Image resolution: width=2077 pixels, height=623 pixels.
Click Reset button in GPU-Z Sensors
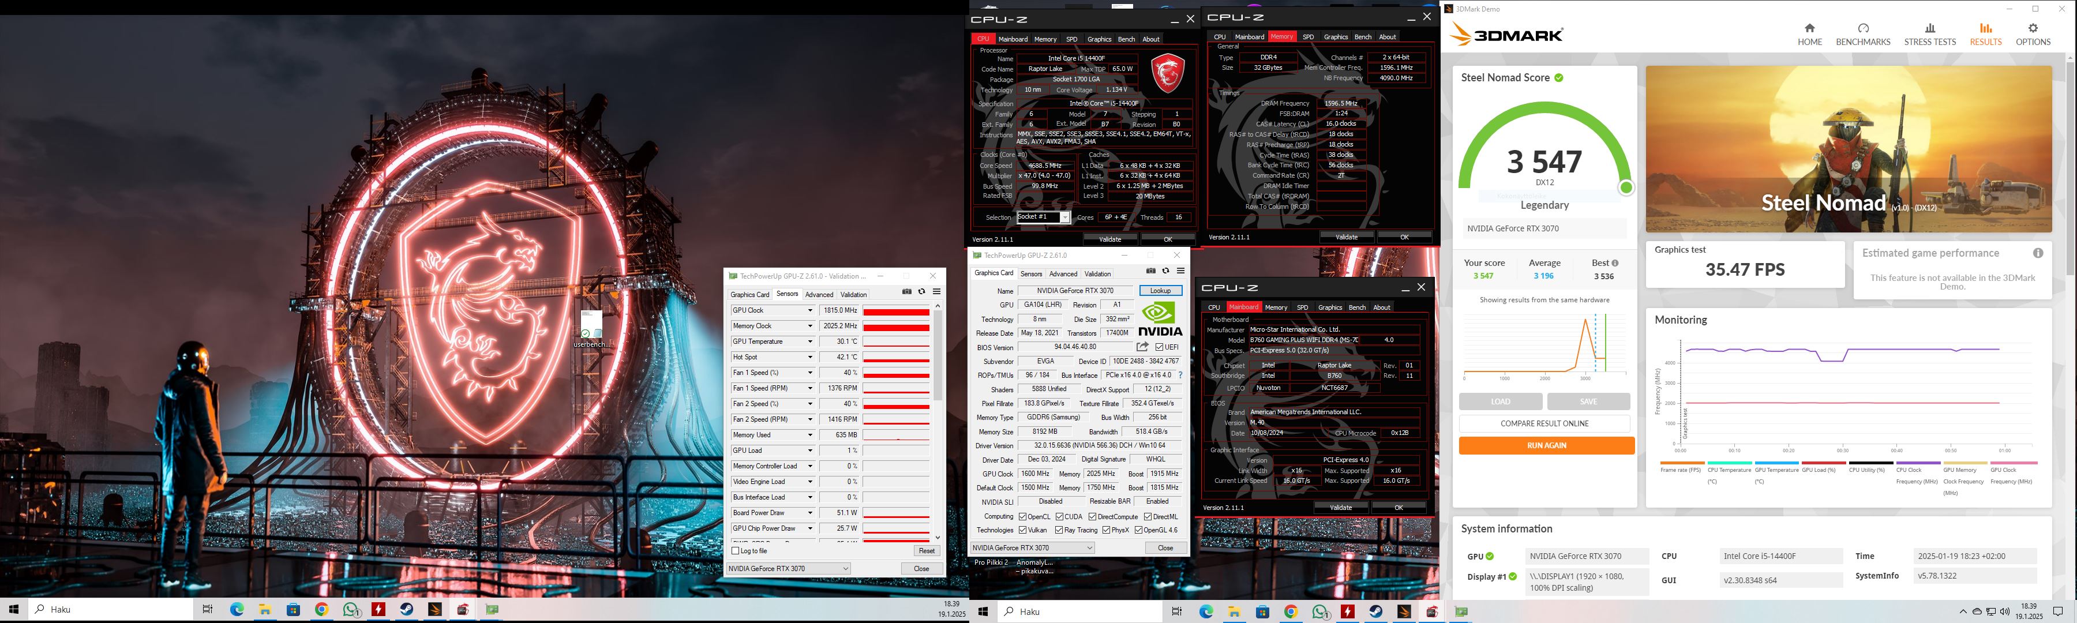click(x=927, y=550)
